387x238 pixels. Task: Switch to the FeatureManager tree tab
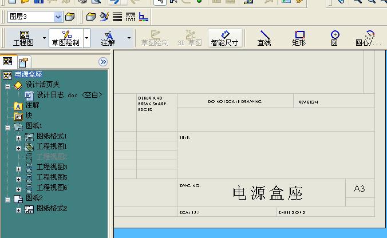coord(7,61)
